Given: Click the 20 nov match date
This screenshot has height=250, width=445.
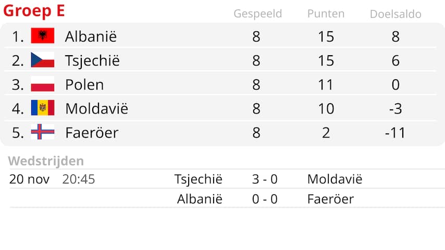Looking at the screenshot, I should pos(29,179).
